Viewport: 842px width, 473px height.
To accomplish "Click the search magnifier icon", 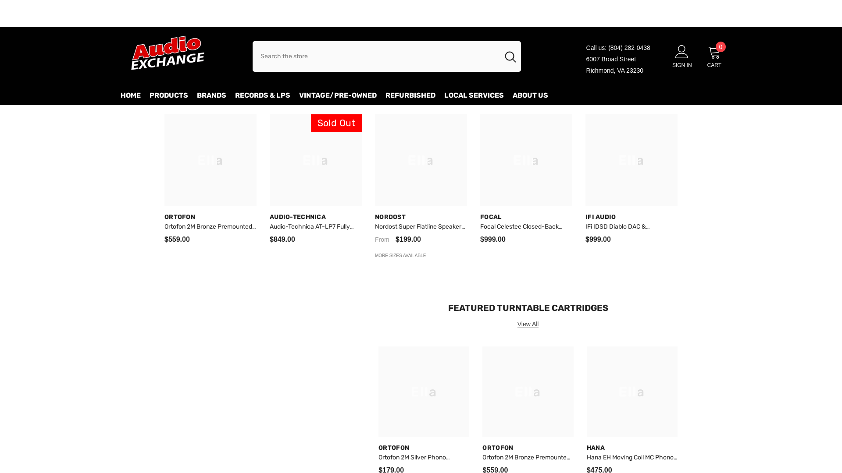I will pyautogui.click(x=510, y=56).
